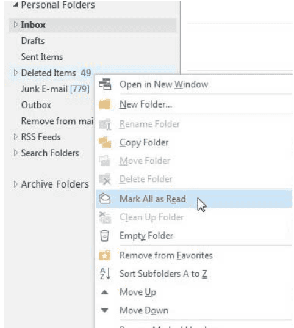Expand the Inbox folder arrow
This screenshot has width=294, height=328.
click(15, 24)
